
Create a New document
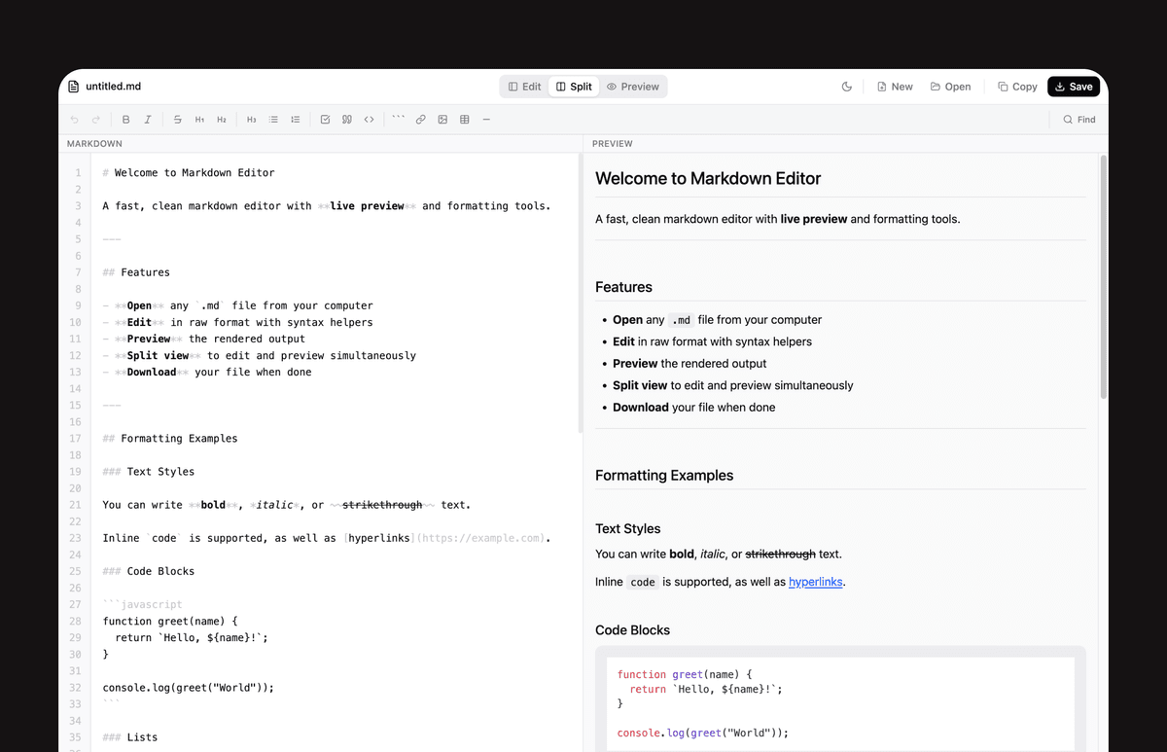(895, 87)
